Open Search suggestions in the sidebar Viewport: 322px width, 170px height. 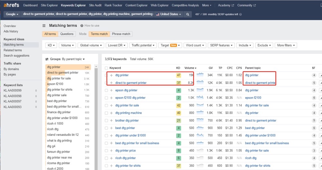coord(16,55)
